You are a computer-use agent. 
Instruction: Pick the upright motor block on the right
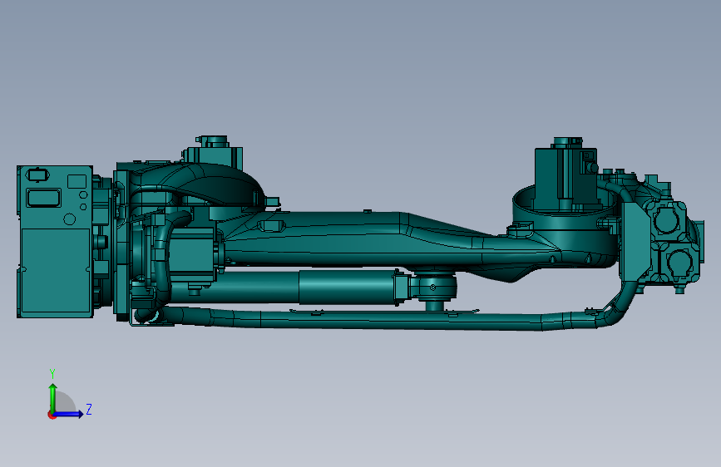click(565, 177)
